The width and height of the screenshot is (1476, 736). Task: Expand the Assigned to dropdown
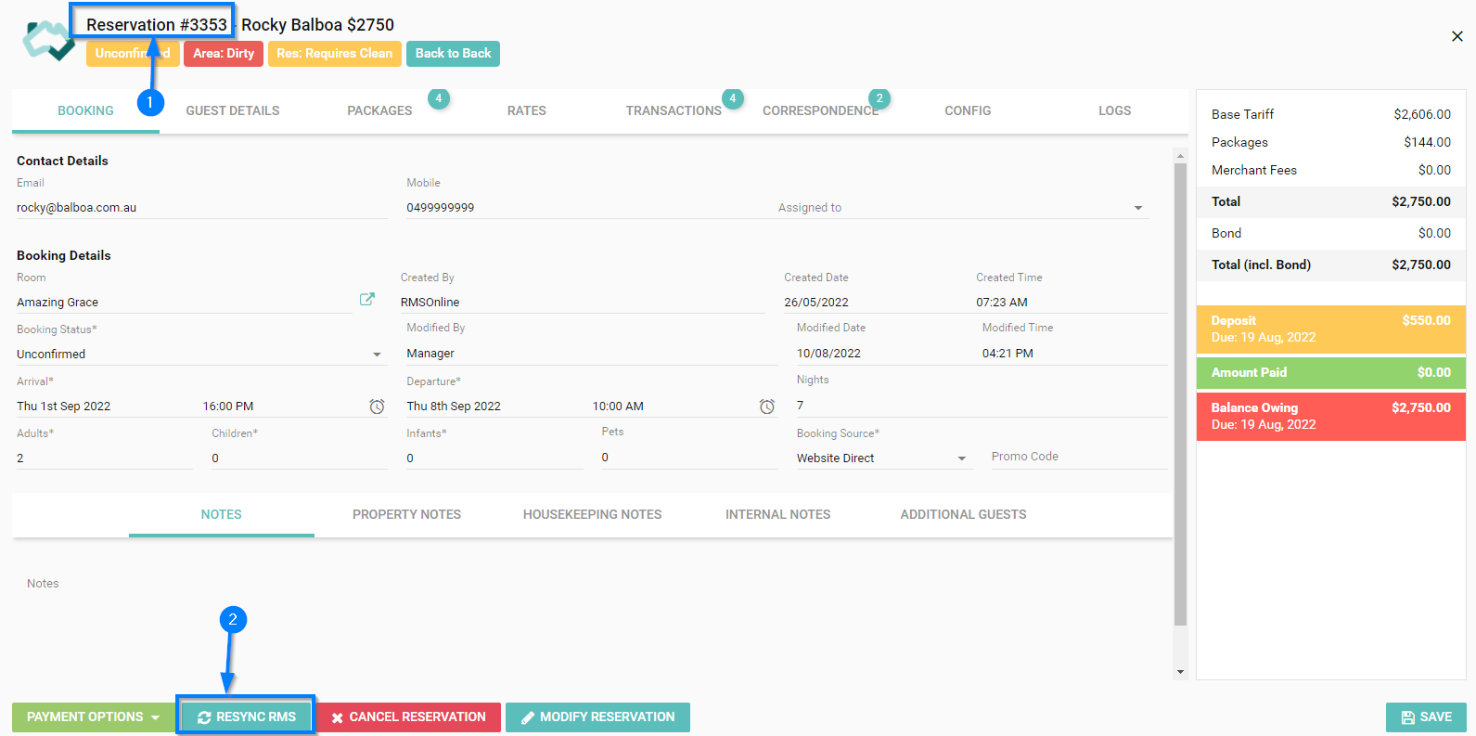click(x=1137, y=208)
